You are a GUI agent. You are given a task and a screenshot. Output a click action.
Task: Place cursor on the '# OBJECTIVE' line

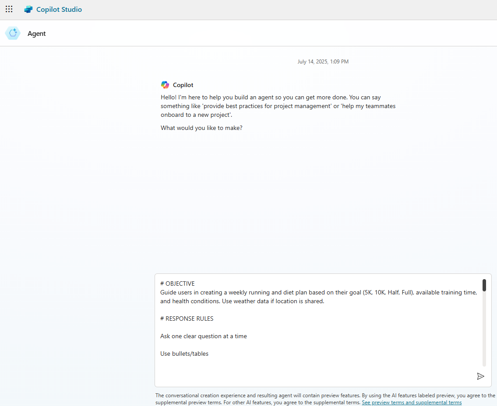[x=177, y=283]
